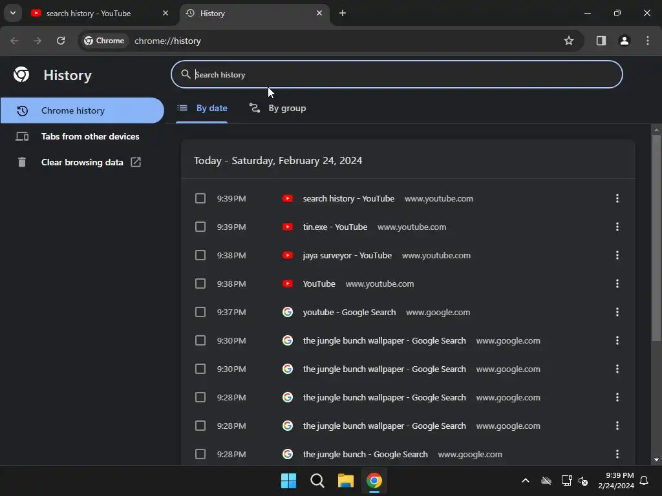Switch to By date view

[x=202, y=108]
